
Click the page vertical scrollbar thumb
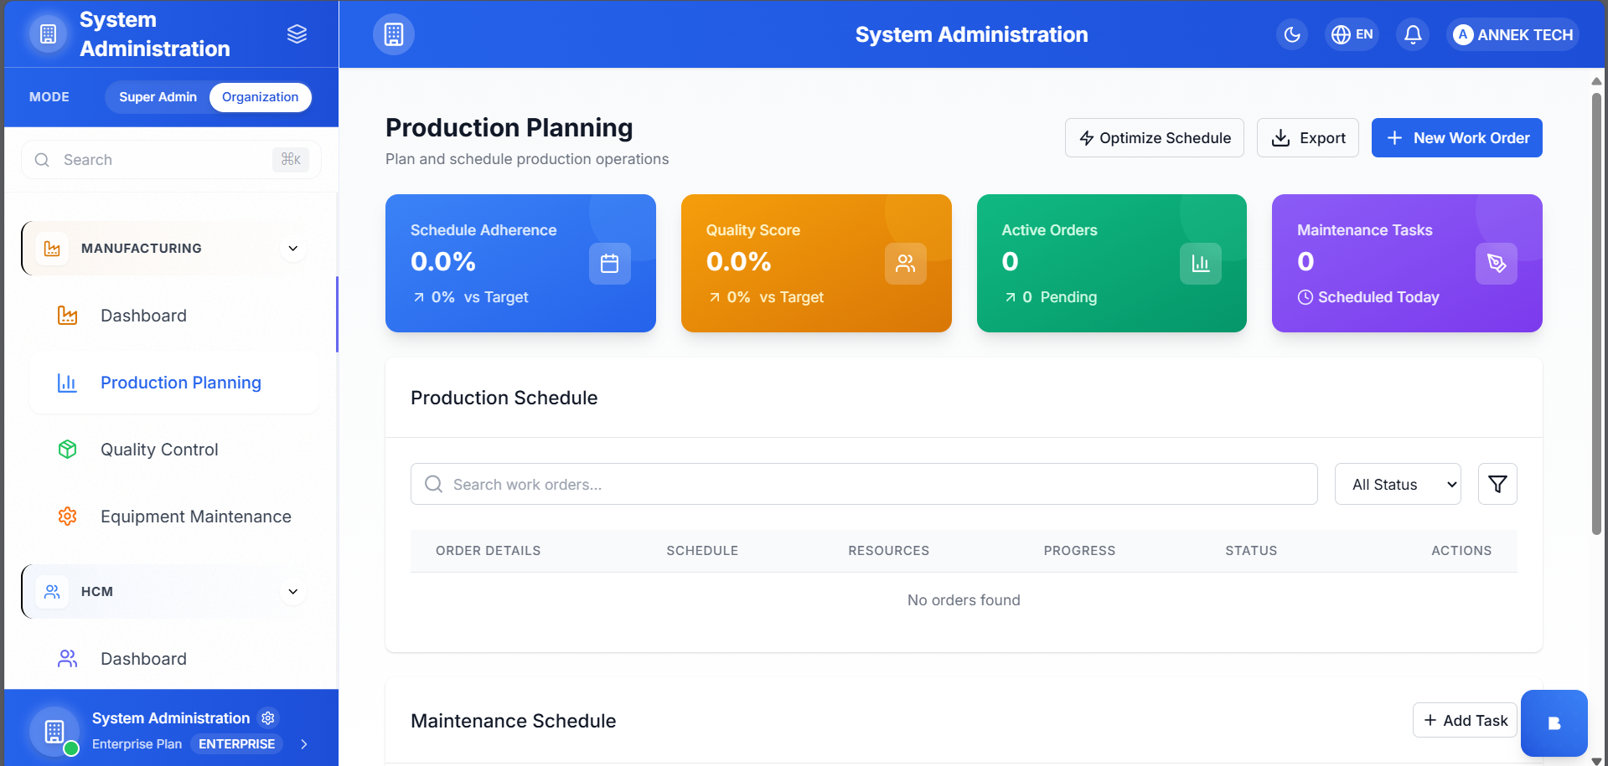tap(1596, 314)
